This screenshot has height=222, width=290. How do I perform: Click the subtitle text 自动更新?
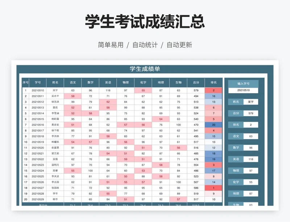(179, 45)
